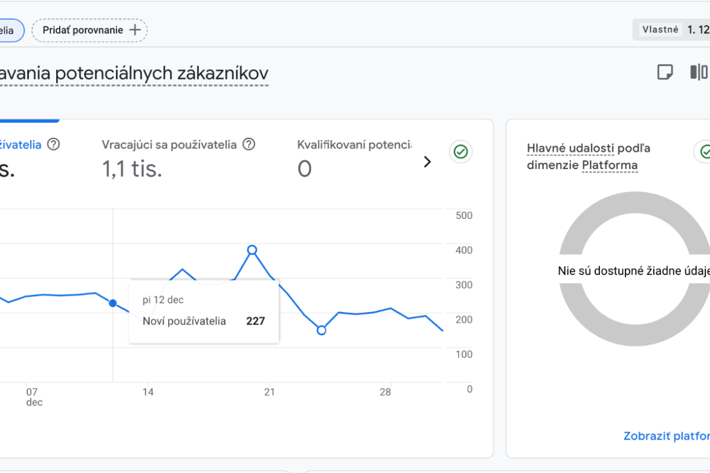Click the compare columns icon in report header
This screenshot has width=710, height=473.
coord(698,72)
